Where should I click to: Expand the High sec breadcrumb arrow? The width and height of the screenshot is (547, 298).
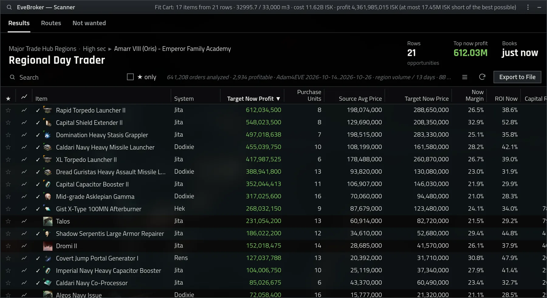[110, 49]
